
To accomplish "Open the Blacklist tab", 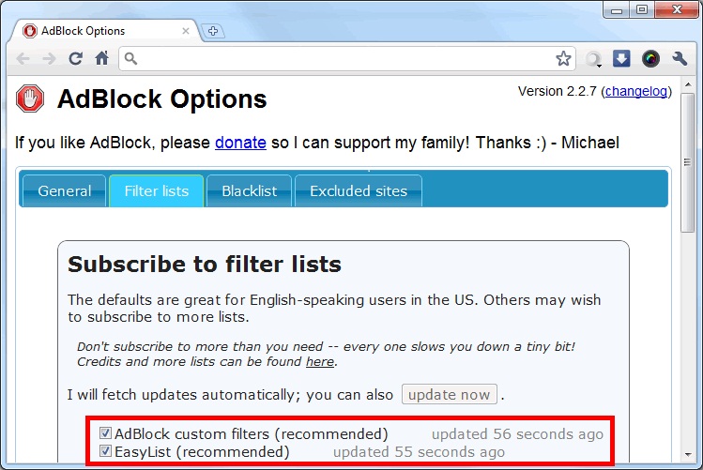I will click(250, 190).
